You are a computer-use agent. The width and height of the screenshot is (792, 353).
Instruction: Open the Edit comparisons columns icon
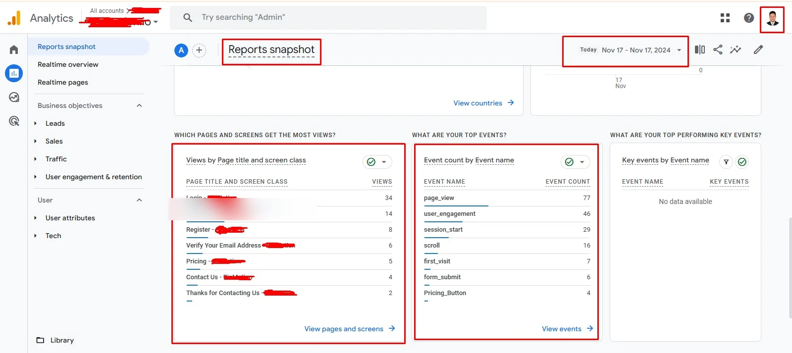(700, 50)
